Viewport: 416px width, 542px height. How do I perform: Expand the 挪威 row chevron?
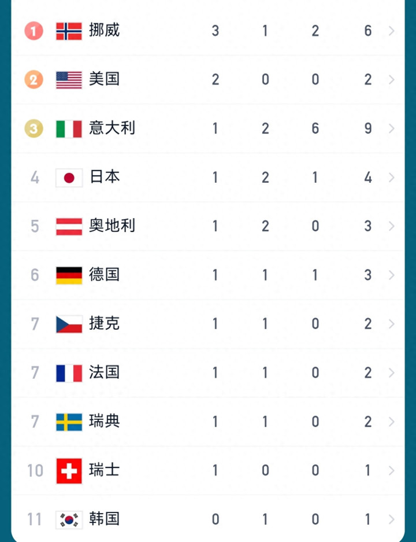[391, 31]
